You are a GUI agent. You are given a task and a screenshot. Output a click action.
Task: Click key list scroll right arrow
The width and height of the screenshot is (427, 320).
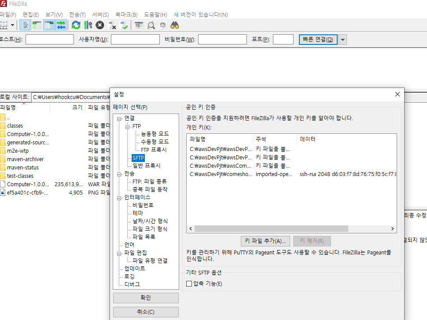tap(392, 228)
